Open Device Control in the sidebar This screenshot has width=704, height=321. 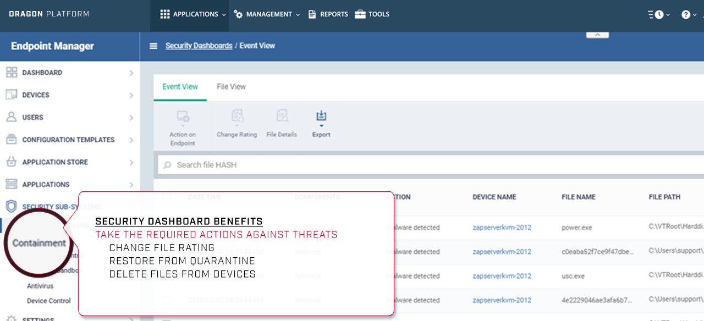point(49,301)
